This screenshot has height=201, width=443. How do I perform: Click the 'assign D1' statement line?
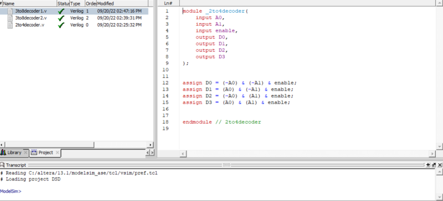point(238,89)
